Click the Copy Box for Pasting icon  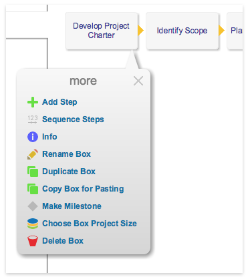point(33,189)
